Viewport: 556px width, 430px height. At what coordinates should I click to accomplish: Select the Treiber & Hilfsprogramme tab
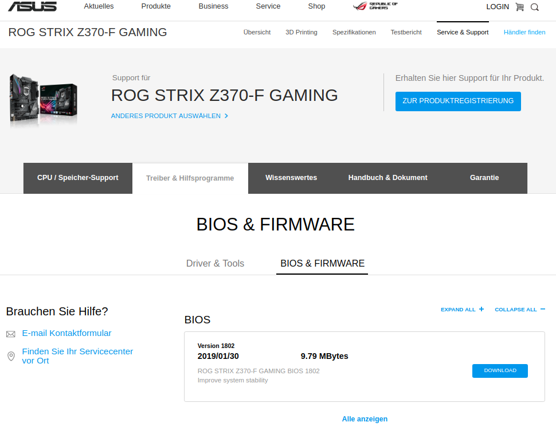tap(190, 178)
